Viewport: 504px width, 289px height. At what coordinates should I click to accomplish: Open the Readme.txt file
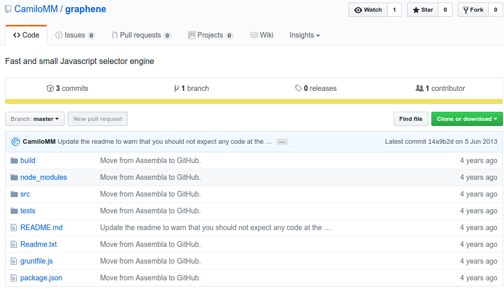click(x=39, y=244)
